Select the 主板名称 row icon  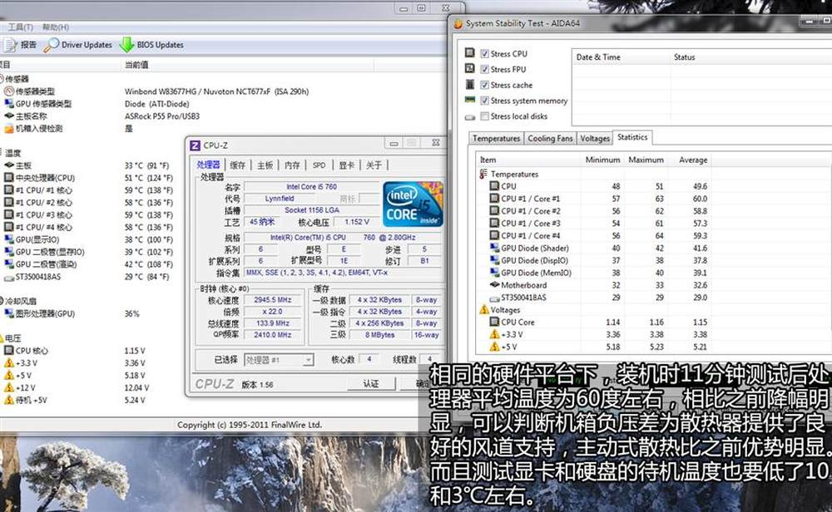9,116
